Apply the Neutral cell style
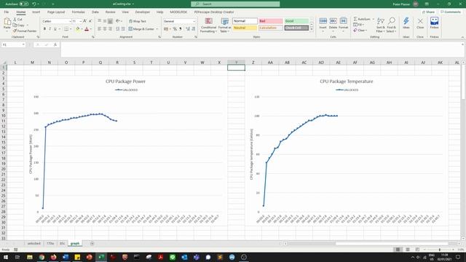 (x=245, y=28)
